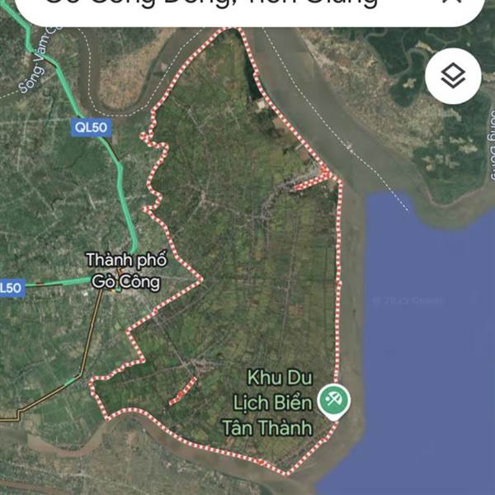Select the Khu Du Lịch Biển Tân Thành label
Screen dimensions: 495x495
pyautogui.click(x=267, y=403)
